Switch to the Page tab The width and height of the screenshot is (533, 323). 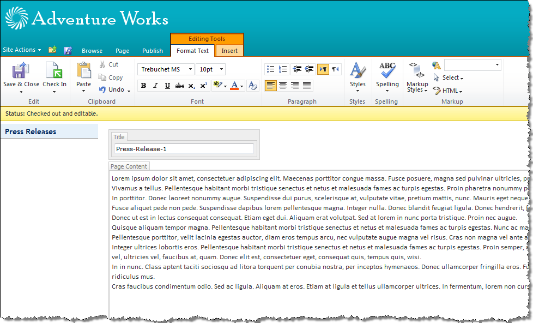coord(123,51)
